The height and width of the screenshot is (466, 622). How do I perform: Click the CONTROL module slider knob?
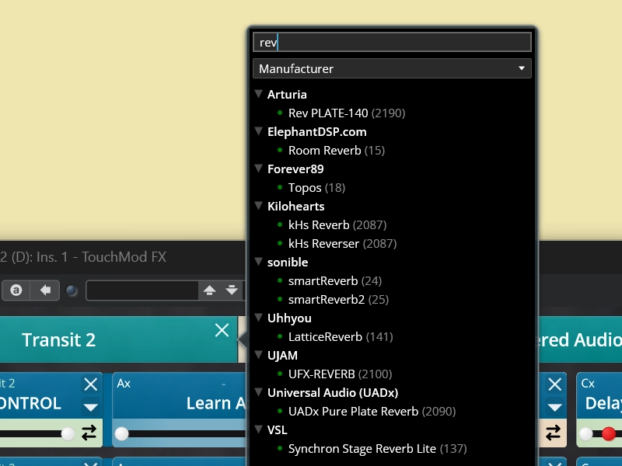click(x=68, y=434)
